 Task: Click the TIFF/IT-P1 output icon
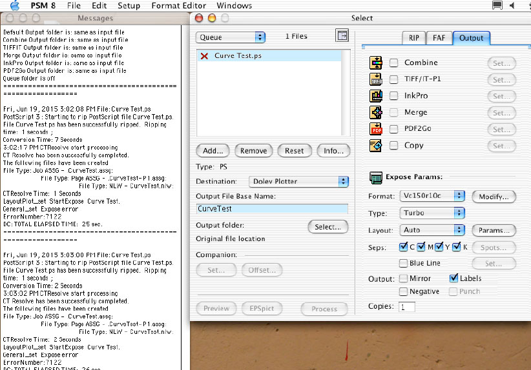pos(375,79)
